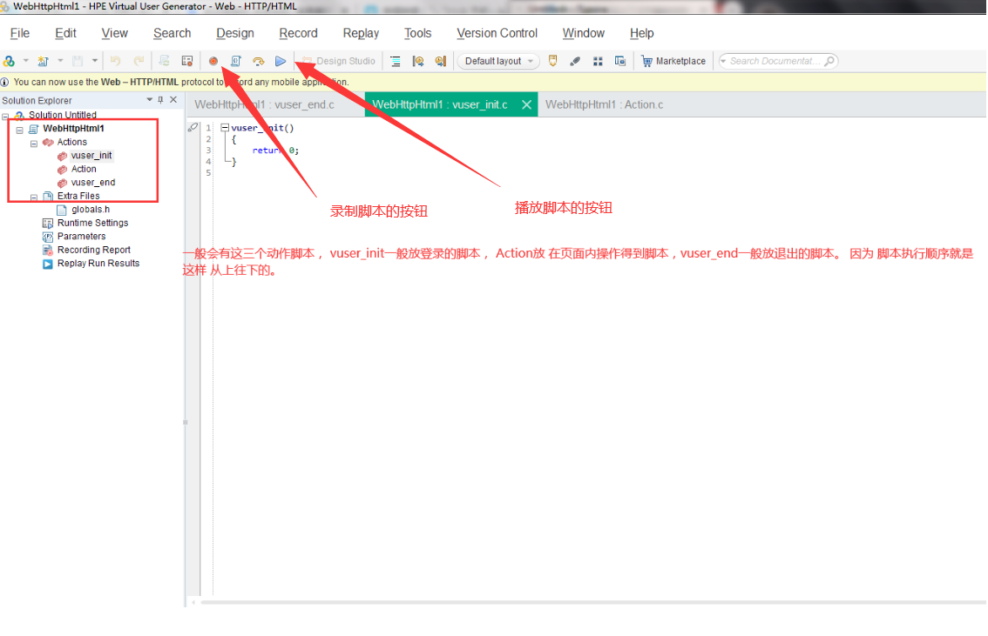
Task: Open the Record menu
Action: [298, 33]
